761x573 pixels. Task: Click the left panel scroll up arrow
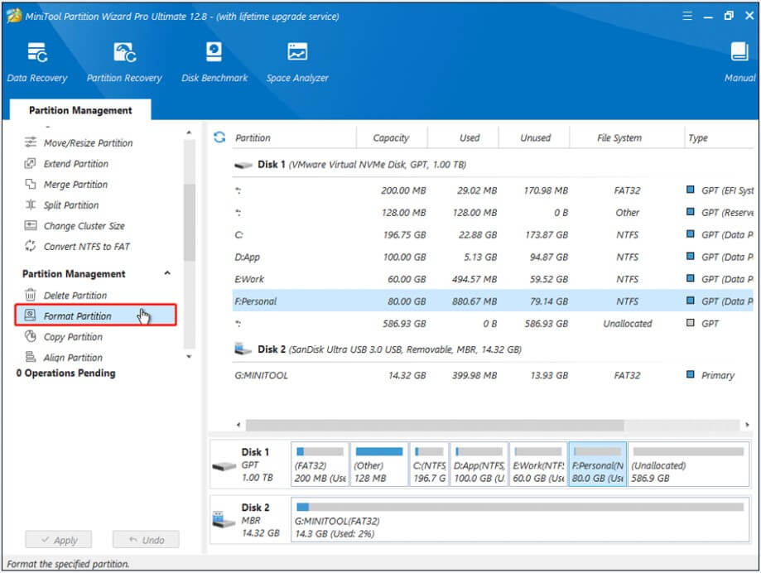tap(189, 132)
